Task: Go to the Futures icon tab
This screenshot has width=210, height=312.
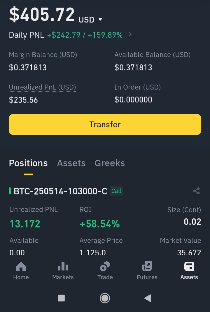Action: [x=147, y=266]
